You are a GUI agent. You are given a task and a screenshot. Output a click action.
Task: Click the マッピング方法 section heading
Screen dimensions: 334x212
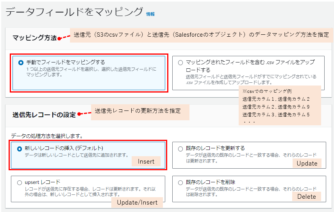[34, 38]
